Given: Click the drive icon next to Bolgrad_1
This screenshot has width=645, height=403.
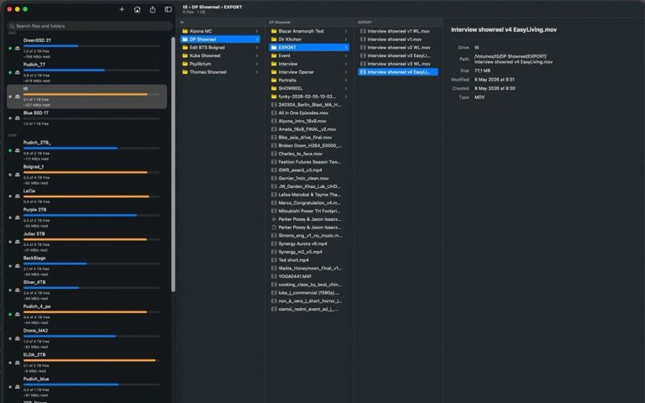Looking at the screenshot, I should [18, 175].
